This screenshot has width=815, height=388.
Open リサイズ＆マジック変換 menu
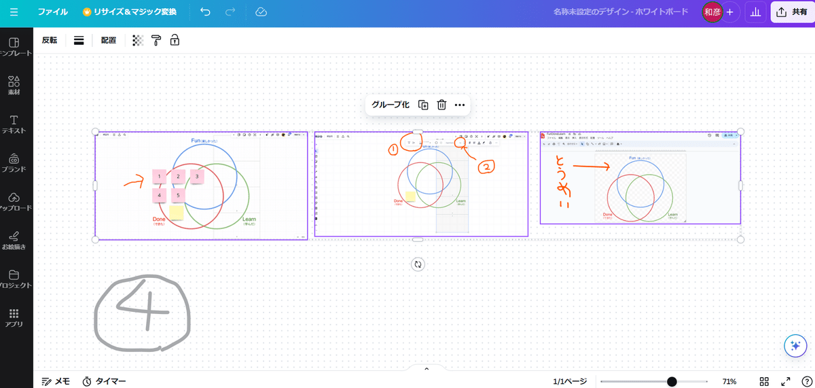129,12
